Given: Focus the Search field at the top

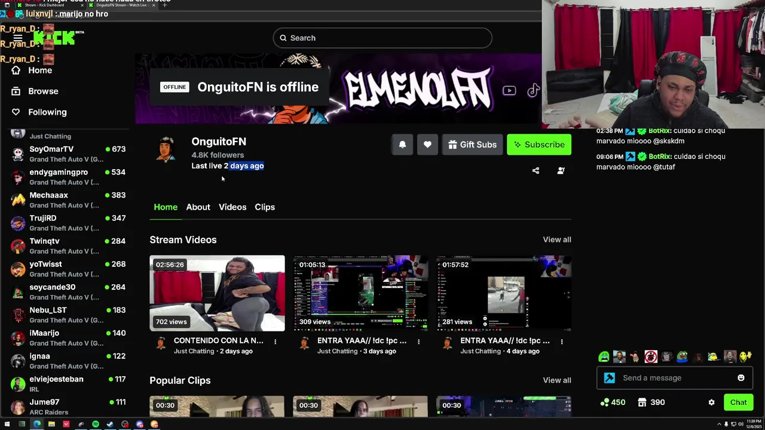Looking at the screenshot, I should coord(382,38).
